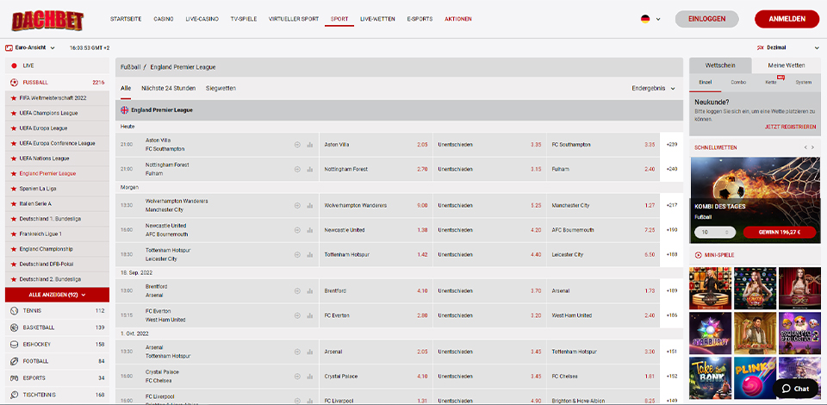The height and width of the screenshot is (405, 827).
Task: Click the Tischtennis icon in sidebar
Action: pyautogui.click(x=14, y=395)
